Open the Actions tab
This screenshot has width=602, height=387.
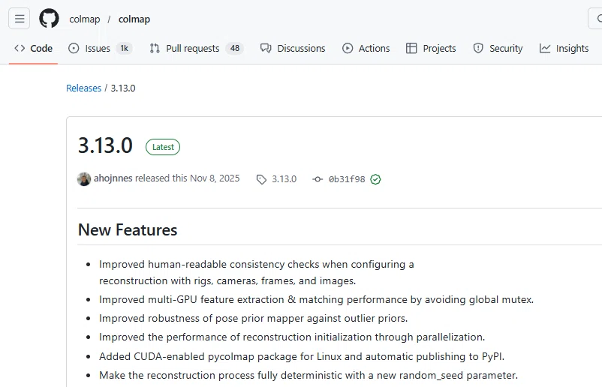pos(366,48)
